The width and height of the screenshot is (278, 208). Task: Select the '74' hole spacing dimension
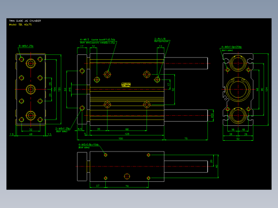pyautogui.click(x=127, y=186)
